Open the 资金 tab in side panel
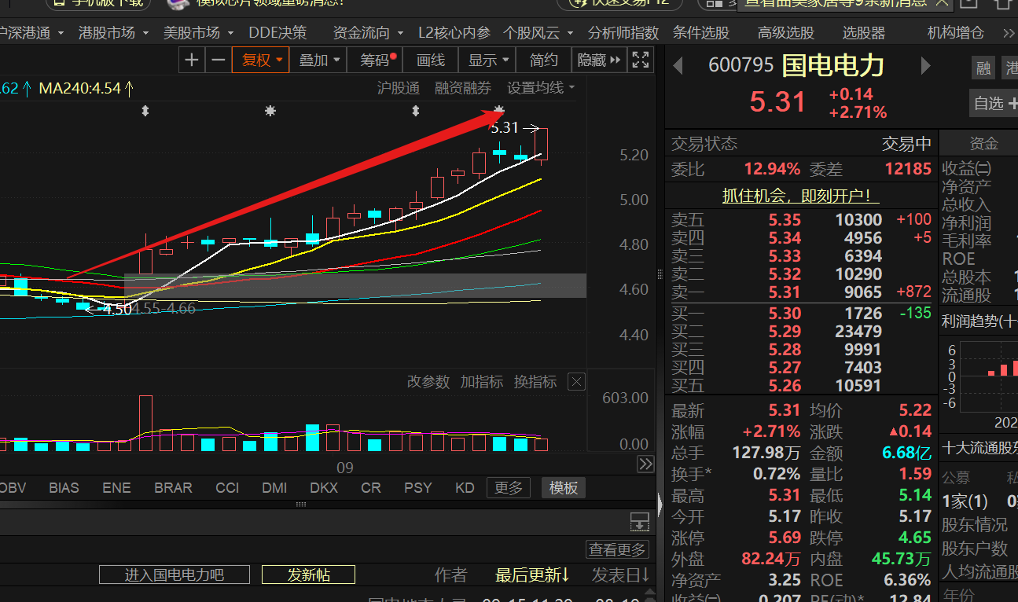Viewport: 1018px width, 602px height. [x=983, y=143]
